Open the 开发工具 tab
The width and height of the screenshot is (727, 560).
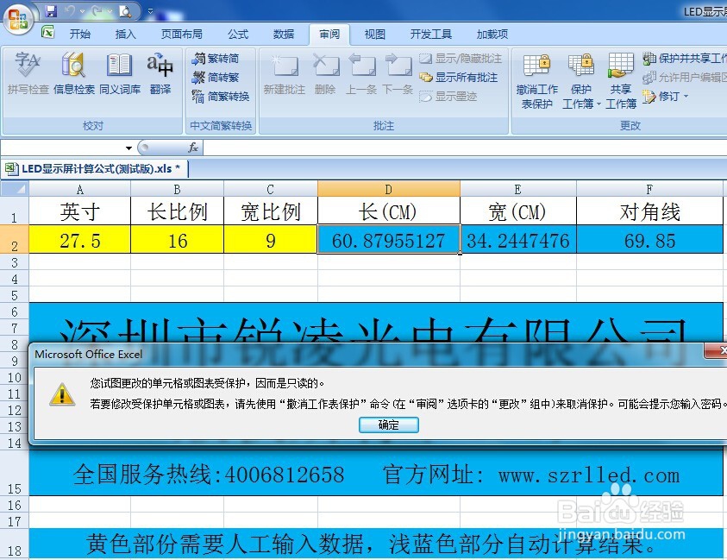coord(430,34)
